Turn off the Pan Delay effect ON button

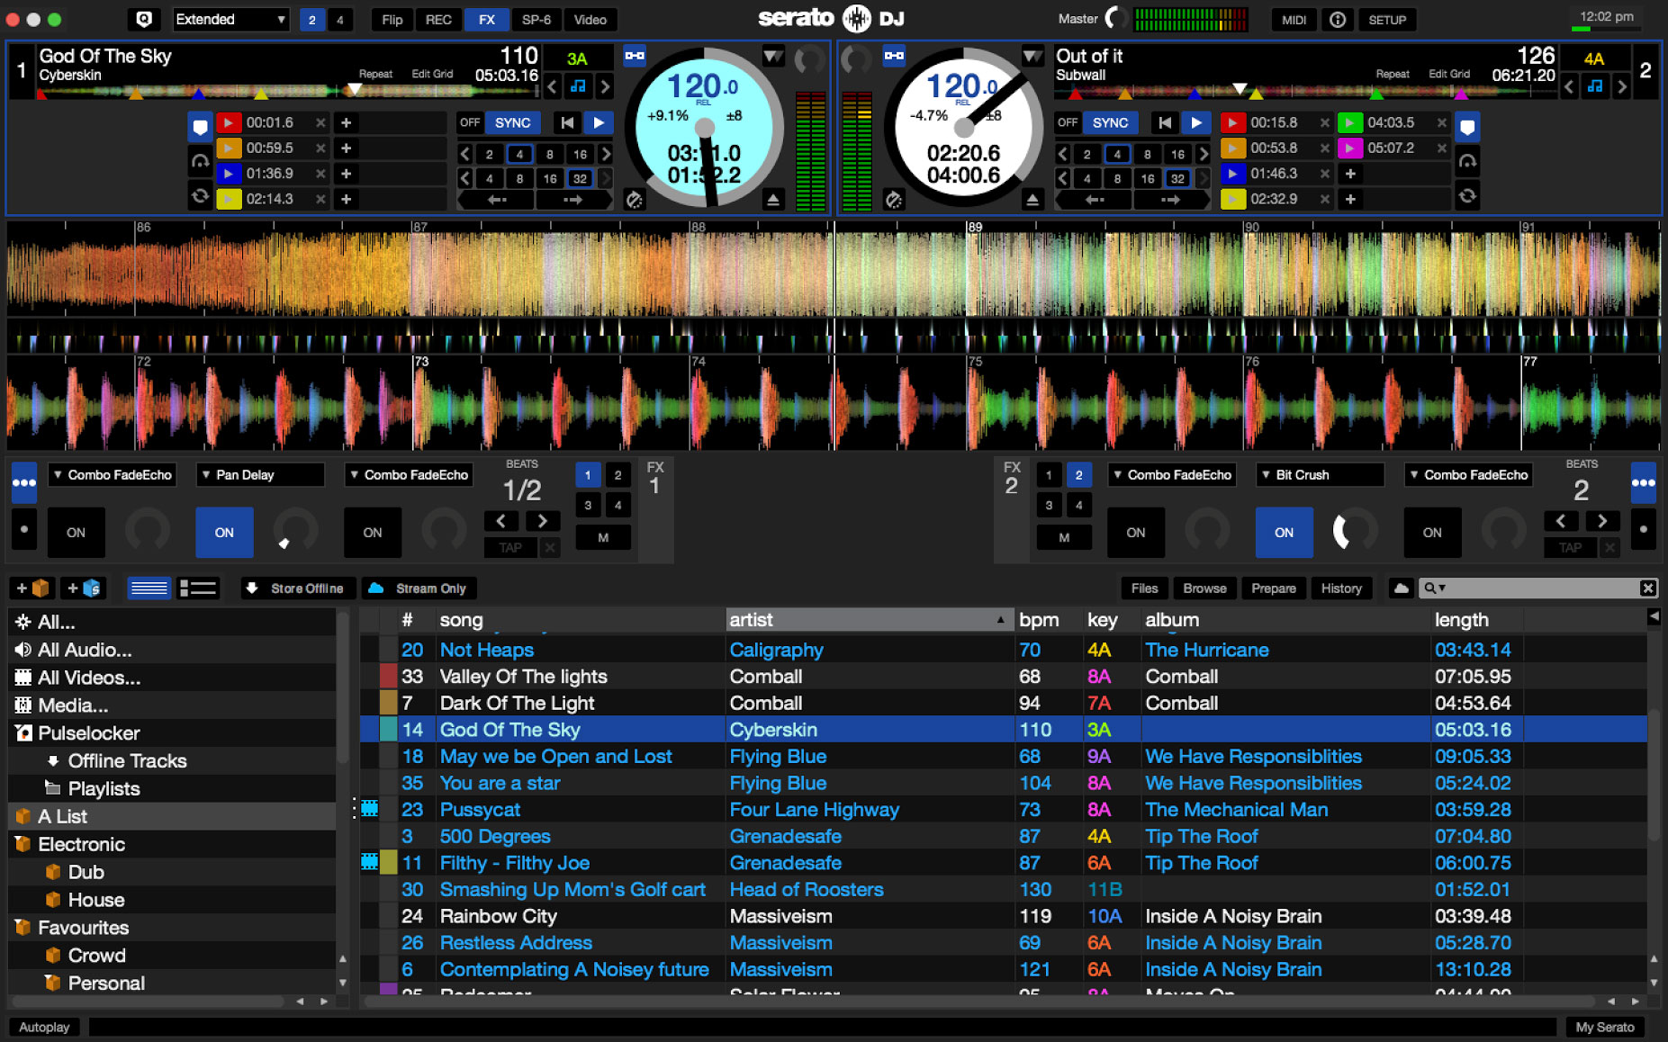[x=224, y=532]
